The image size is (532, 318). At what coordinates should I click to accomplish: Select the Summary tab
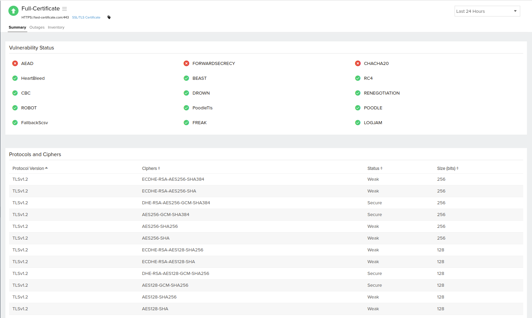point(17,27)
